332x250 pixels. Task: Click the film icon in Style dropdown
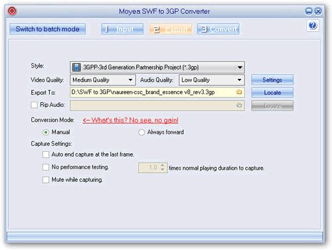coord(76,67)
